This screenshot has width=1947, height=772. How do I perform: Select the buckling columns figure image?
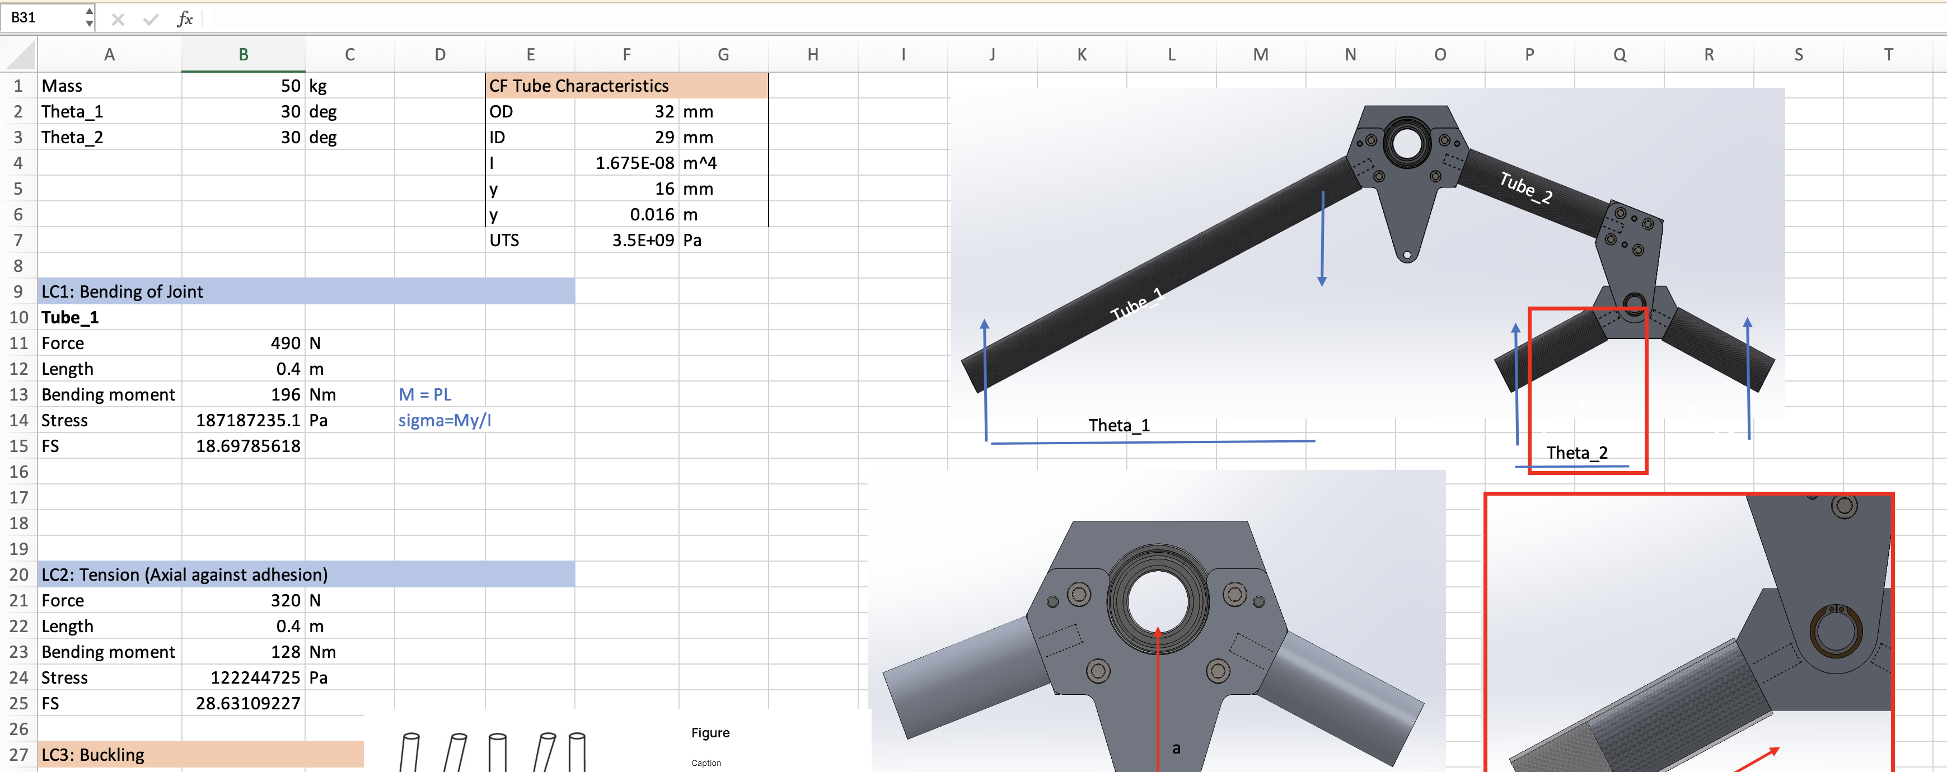(617, 740)
